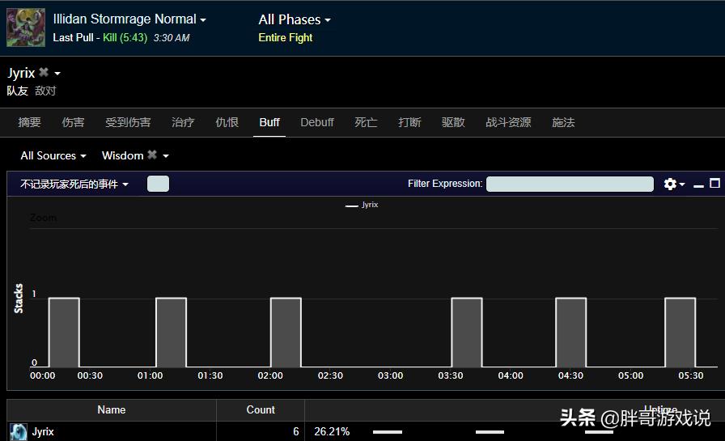Clear the Wisdom buff filter with the X
725x441 pixels.
pos(152,155)
